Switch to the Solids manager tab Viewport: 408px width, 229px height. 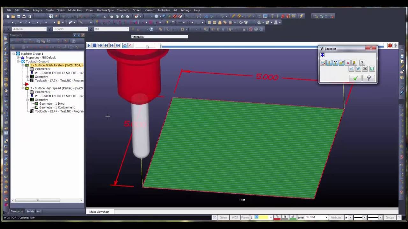pyautogui.click(x=30, y=211)
